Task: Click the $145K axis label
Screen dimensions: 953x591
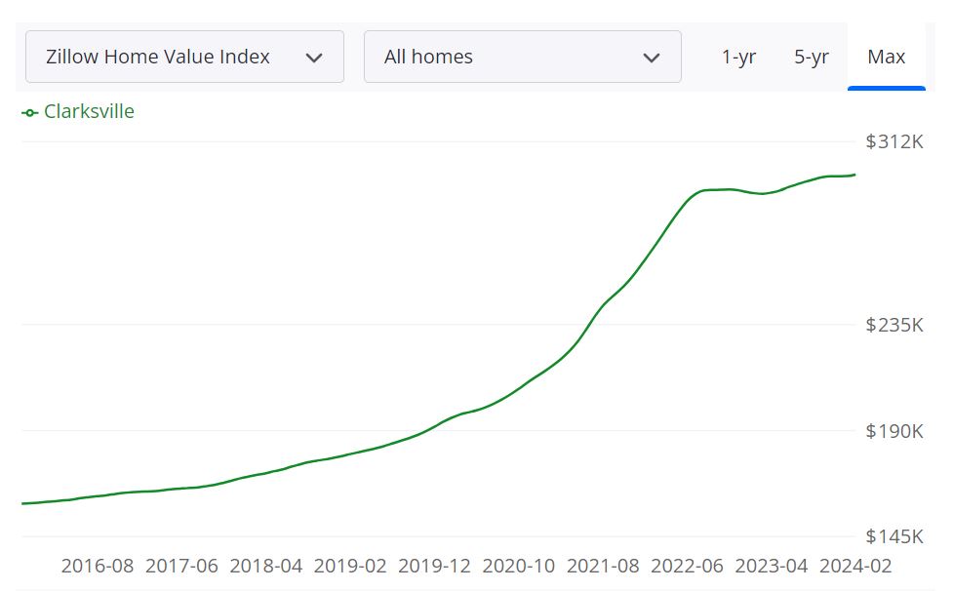Action: click(892, 535)
